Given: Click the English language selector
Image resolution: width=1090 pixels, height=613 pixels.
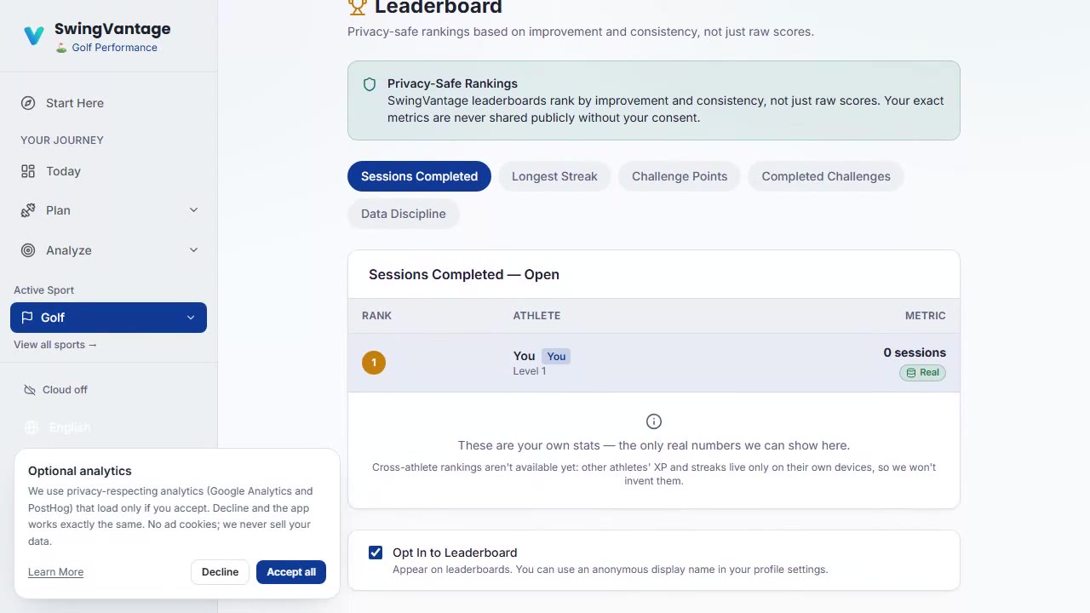Looking at the screenshot, I should point(70,427).
